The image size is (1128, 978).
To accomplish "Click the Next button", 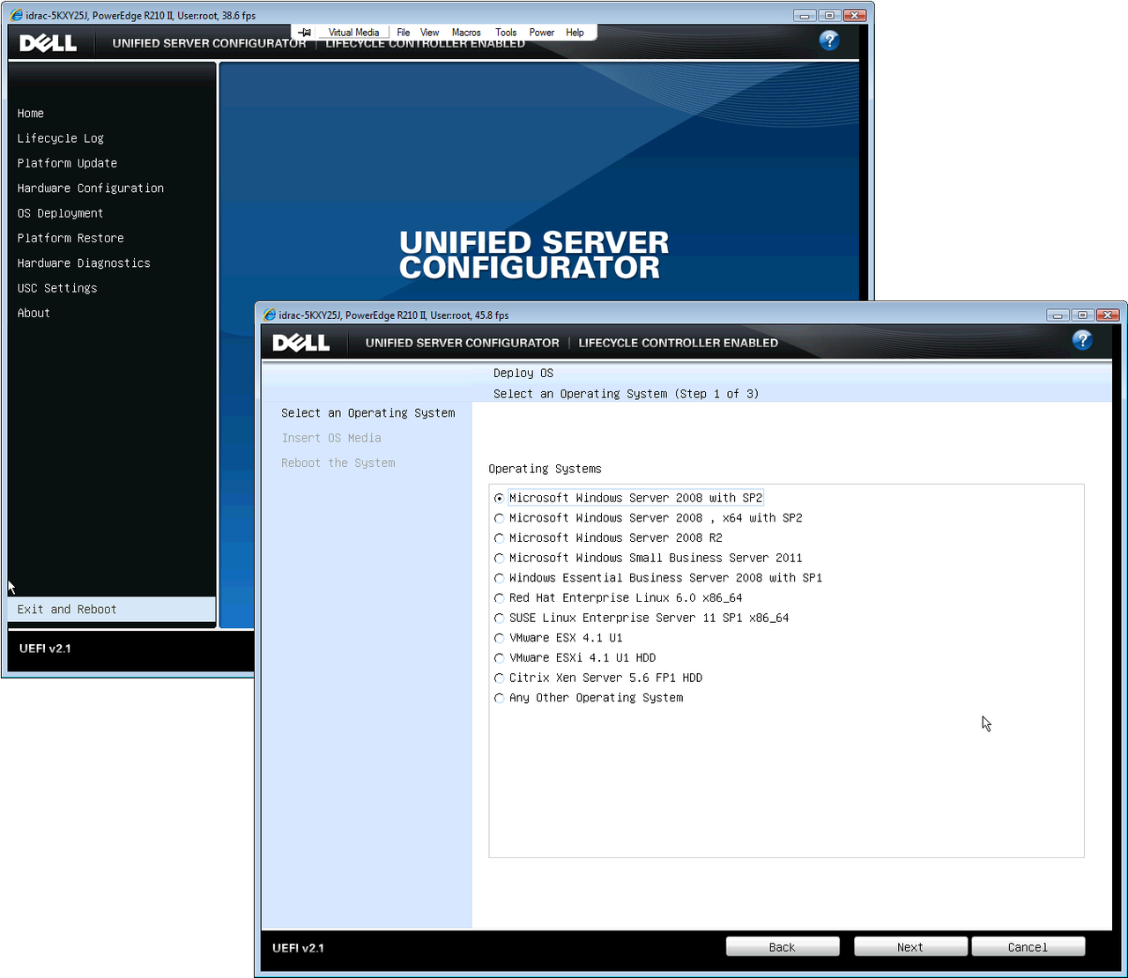I will 910,947.
